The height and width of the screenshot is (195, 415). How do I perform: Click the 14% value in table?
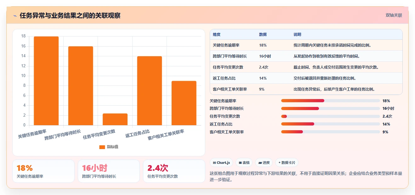click(x=263, y=78)
